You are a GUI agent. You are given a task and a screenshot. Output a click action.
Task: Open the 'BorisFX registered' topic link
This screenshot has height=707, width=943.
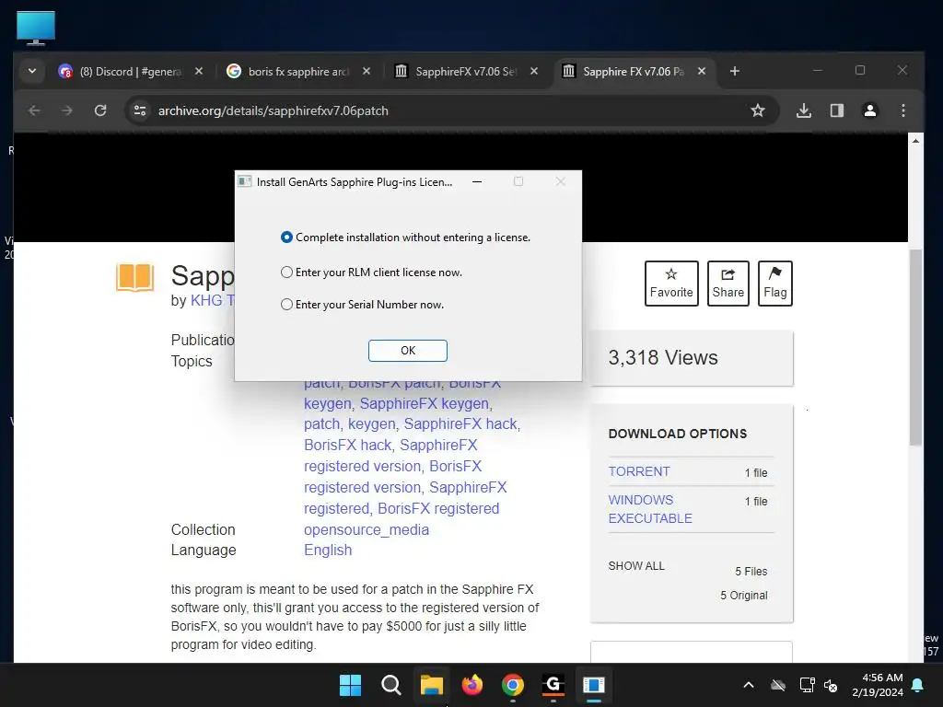click(x=438, y=508)
